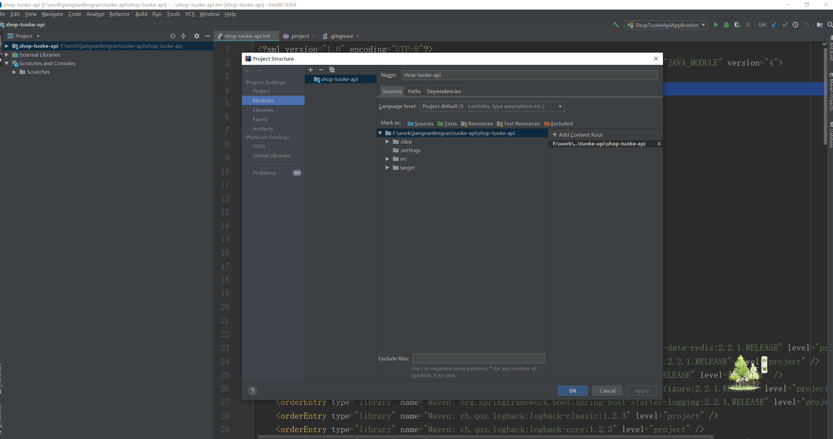Click the Help question mark icon
This screenshot has width=833, height=439.
[x=252, y=391]
